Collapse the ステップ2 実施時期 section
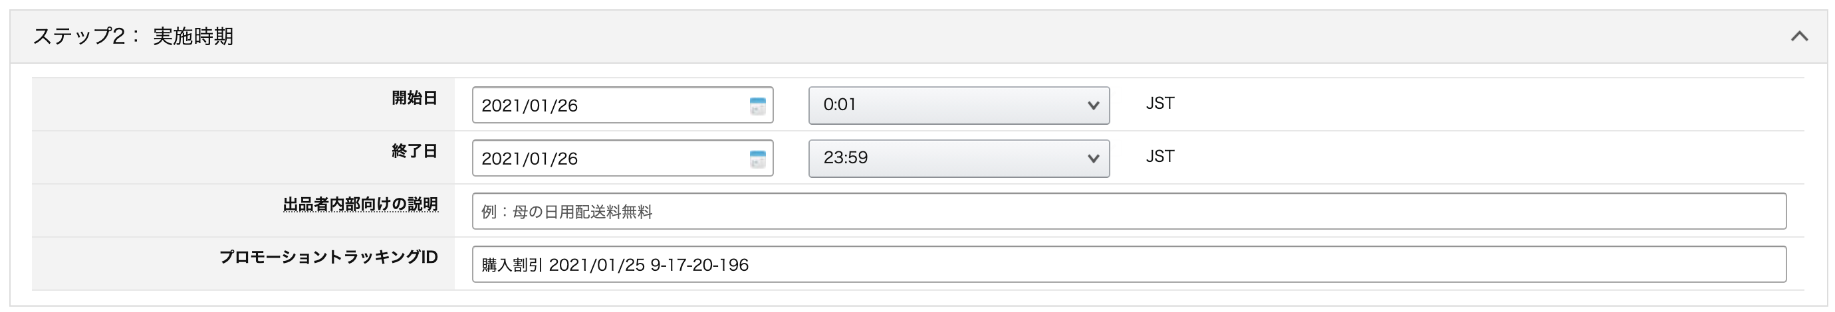 1799,37
